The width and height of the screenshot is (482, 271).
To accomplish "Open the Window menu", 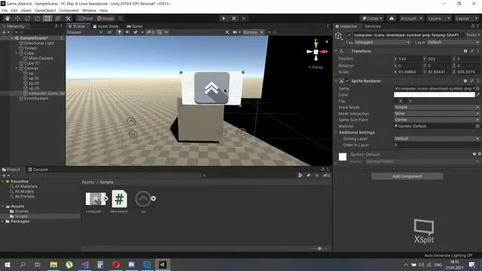I will point(89,11).
